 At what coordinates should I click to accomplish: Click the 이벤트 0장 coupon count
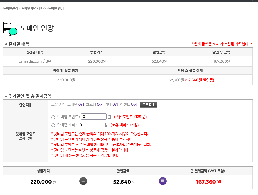(128, 105)
